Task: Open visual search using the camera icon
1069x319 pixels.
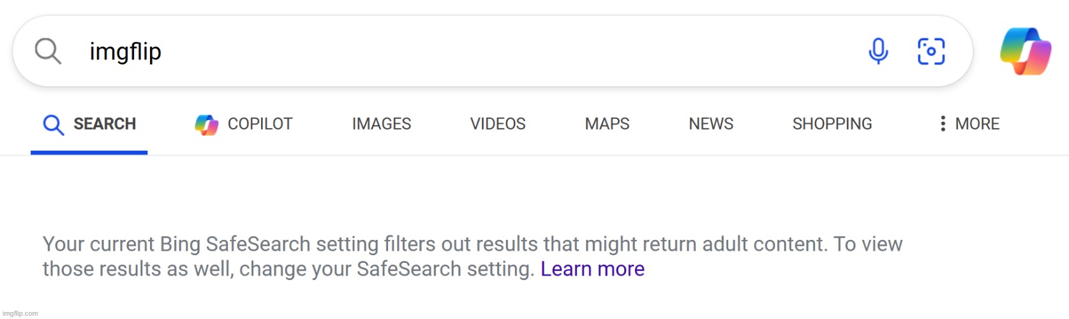Action: click(x=931, y=51)
